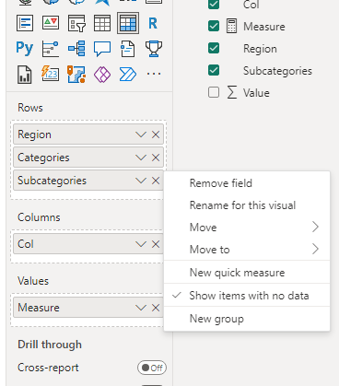This screenshot has height=386, width=339.
Task: Click the Measure field pill in Values
Action: (88, 308)
